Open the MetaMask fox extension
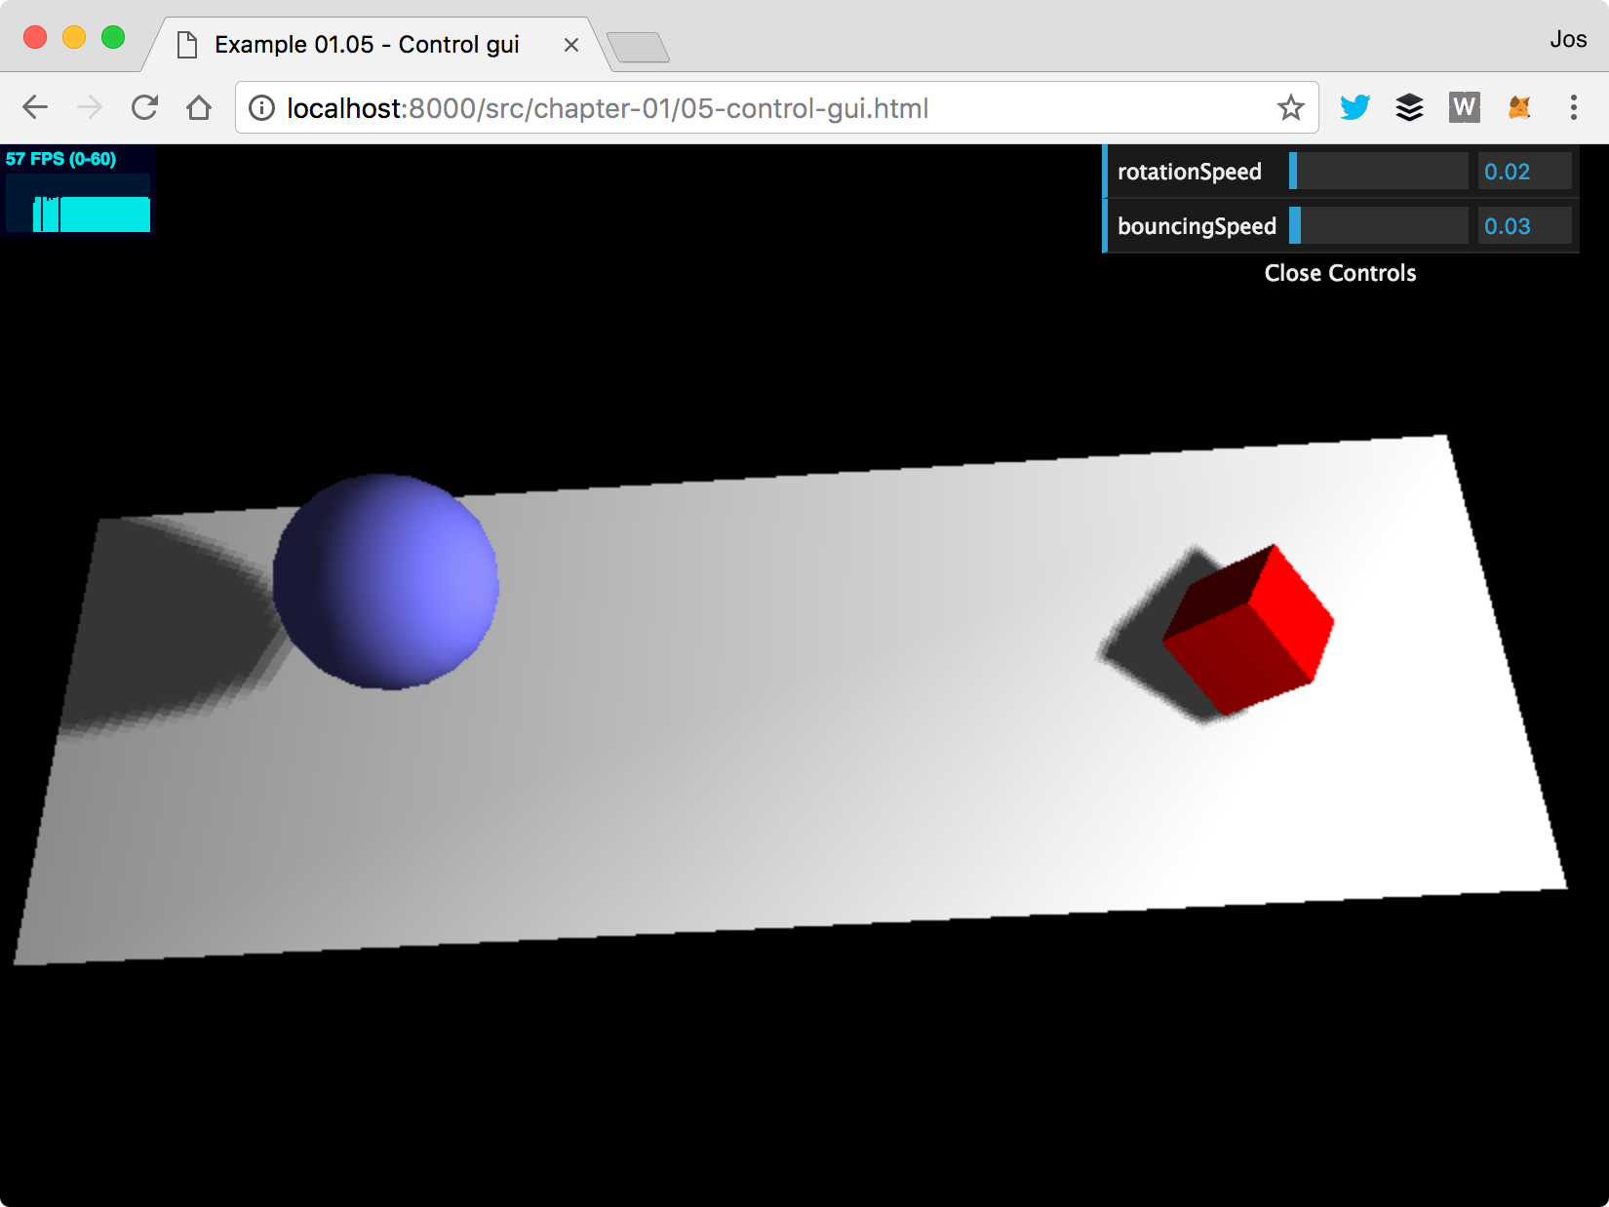This screenshot has width=1609, height=1207. pos(1518,107)
